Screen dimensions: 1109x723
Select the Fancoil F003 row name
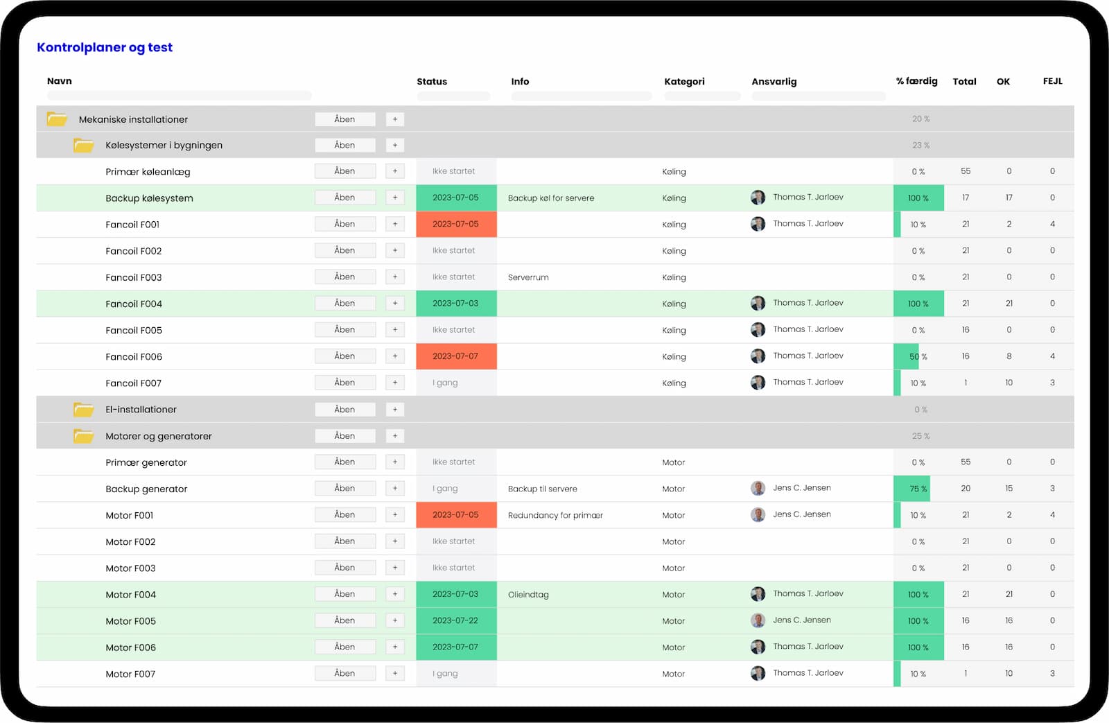point(134,277)
